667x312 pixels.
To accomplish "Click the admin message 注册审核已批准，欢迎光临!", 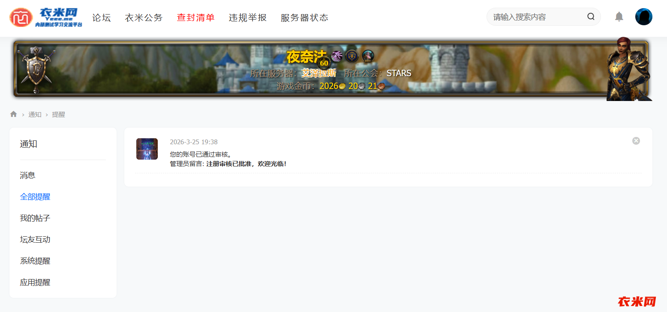I will pyautogui.click(x=246, y=163).
